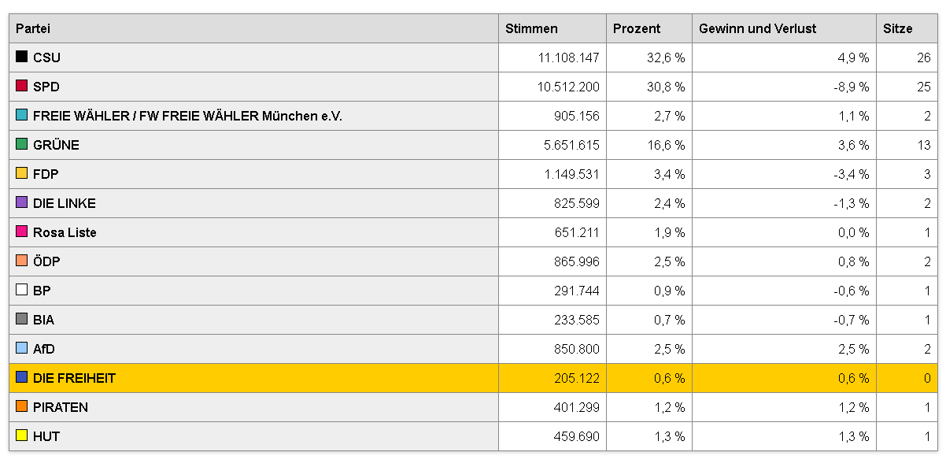946x467 pixels.
Task: Click the GRÜNE seat count 13
Action: (923, 145)
